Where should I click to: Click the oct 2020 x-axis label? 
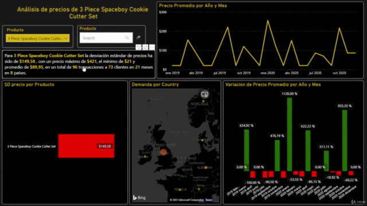pos(339,73)
